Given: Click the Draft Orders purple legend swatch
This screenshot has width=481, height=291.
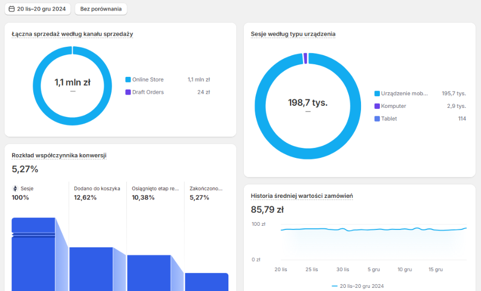Looking at the screenshot, I should [x=128, y=93].
